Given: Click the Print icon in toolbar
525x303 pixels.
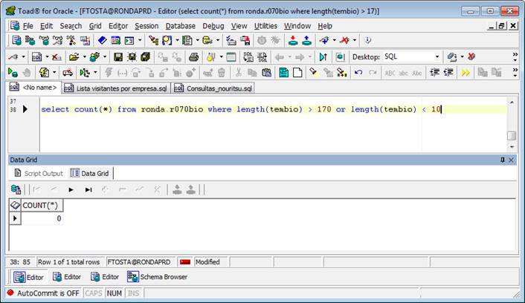Looking at the screenshot, I should (x=194, y=56).
